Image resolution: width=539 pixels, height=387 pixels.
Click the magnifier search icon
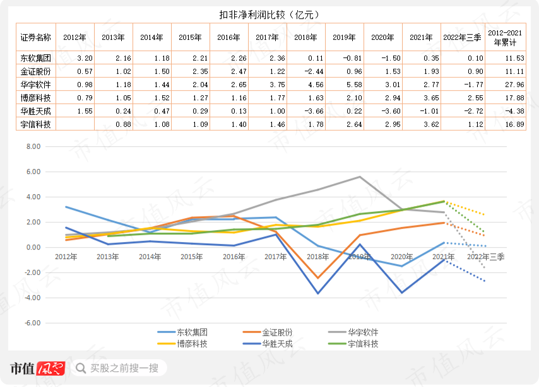click(81, 368)
